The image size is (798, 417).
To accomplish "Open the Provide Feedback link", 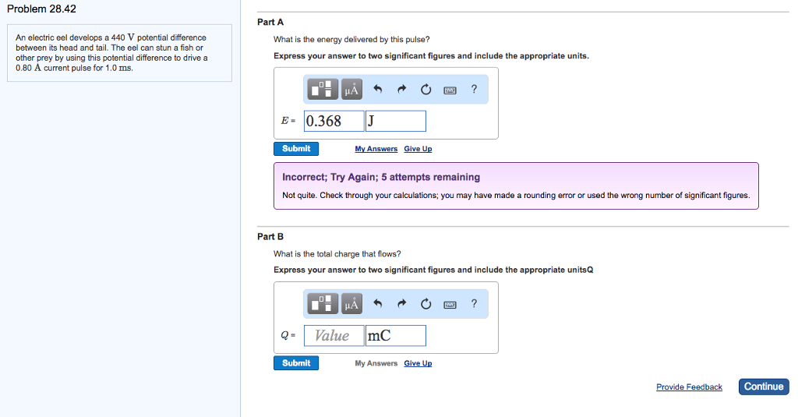I will (x=689, y=387).
